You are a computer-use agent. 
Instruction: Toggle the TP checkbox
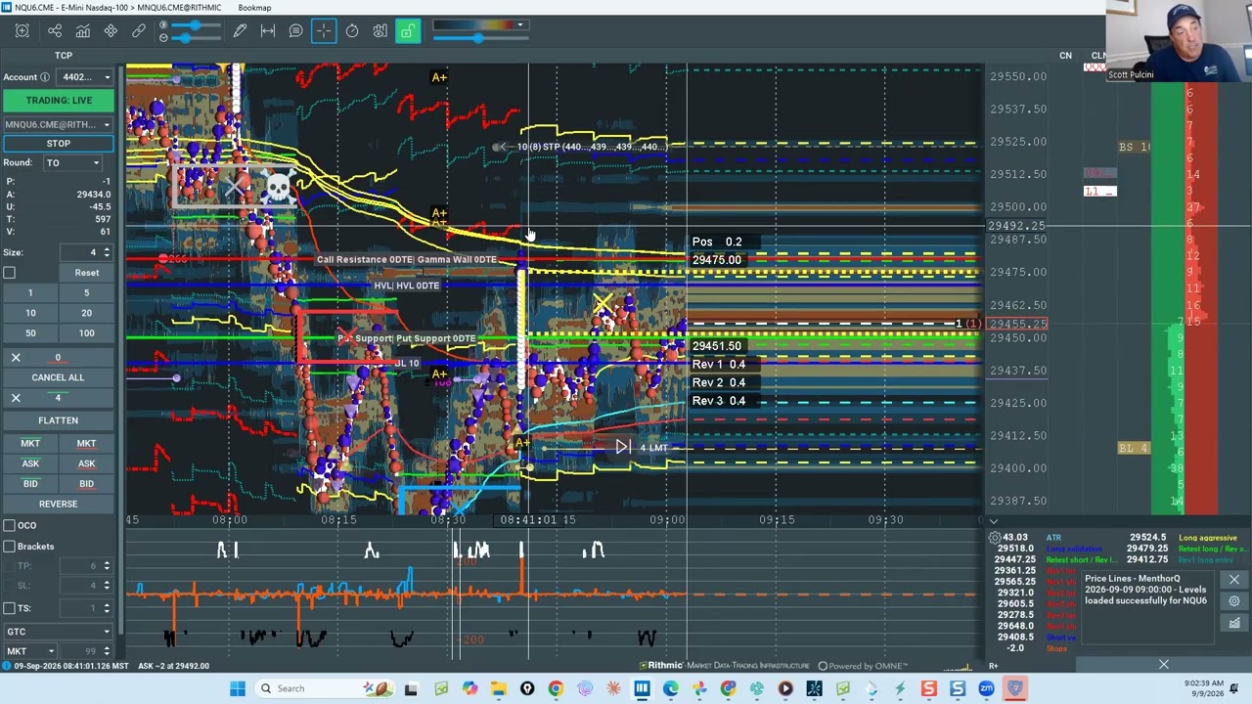(10, 566)
